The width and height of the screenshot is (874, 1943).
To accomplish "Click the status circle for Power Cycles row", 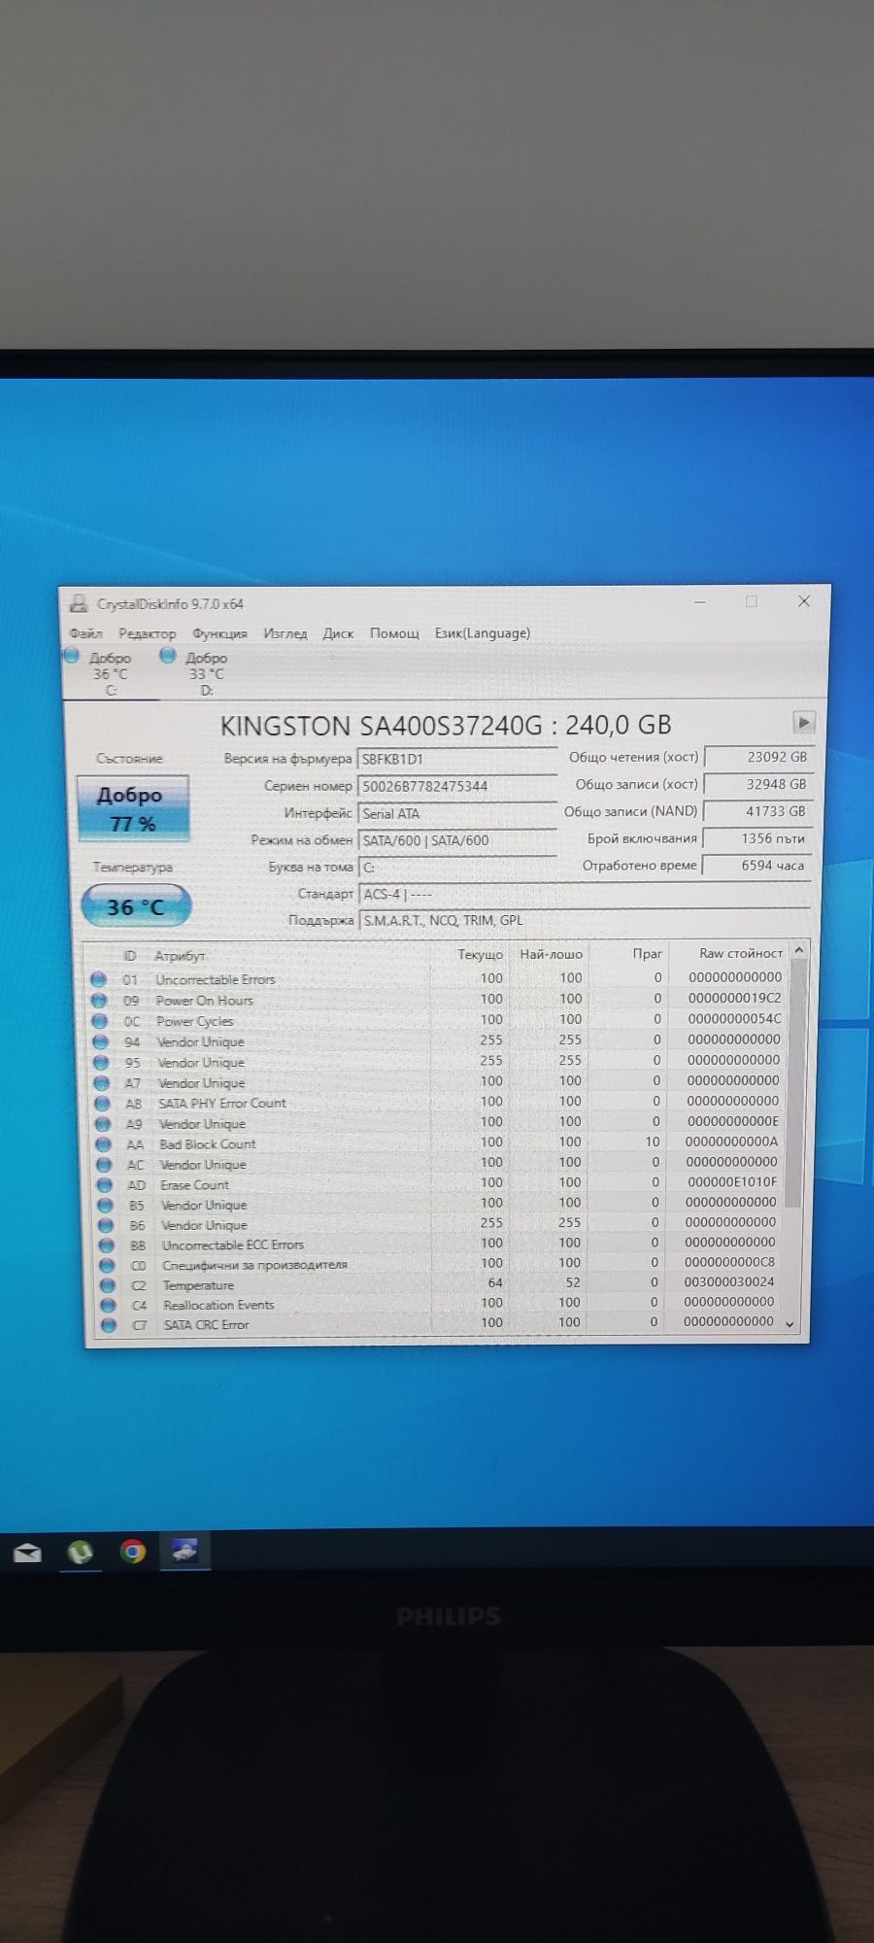I will (100, 1021).
